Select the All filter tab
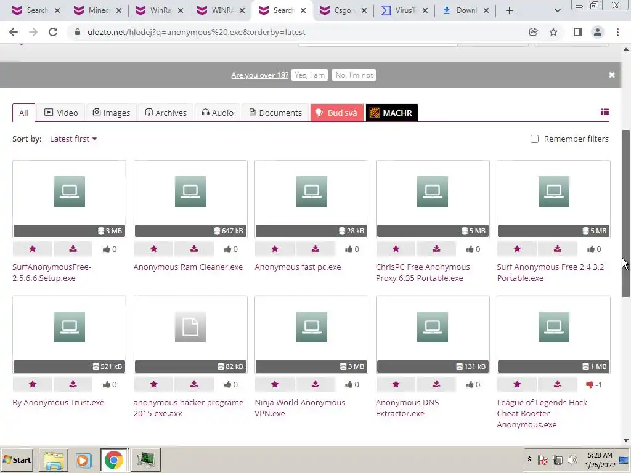Image resolution: width=631 pixels, height=473 pixels. (x=24, y=113)
